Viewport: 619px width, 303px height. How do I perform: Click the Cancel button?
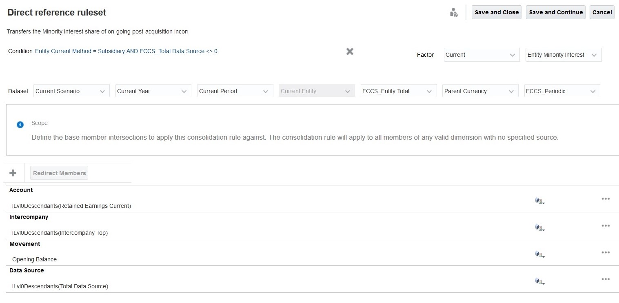tap(602, 12)
